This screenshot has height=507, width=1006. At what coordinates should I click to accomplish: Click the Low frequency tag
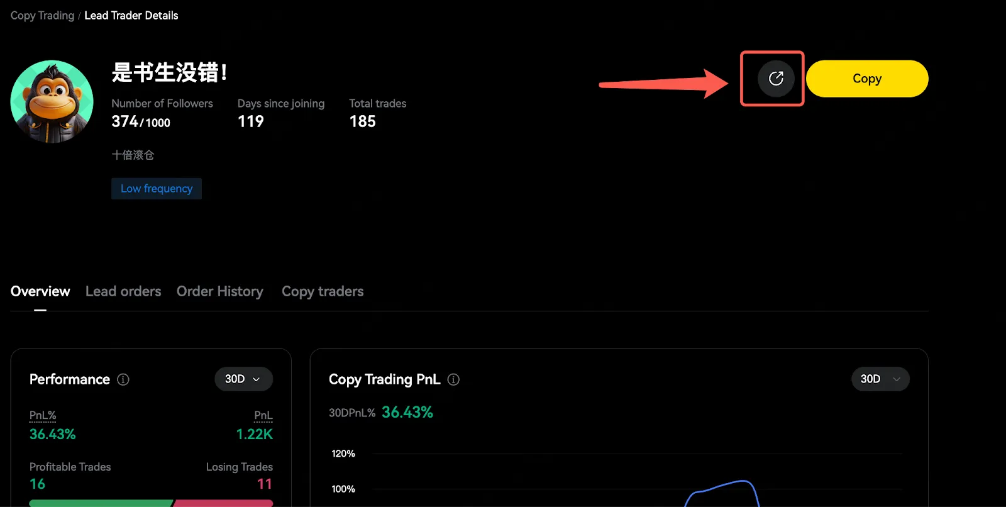(157, 189)
